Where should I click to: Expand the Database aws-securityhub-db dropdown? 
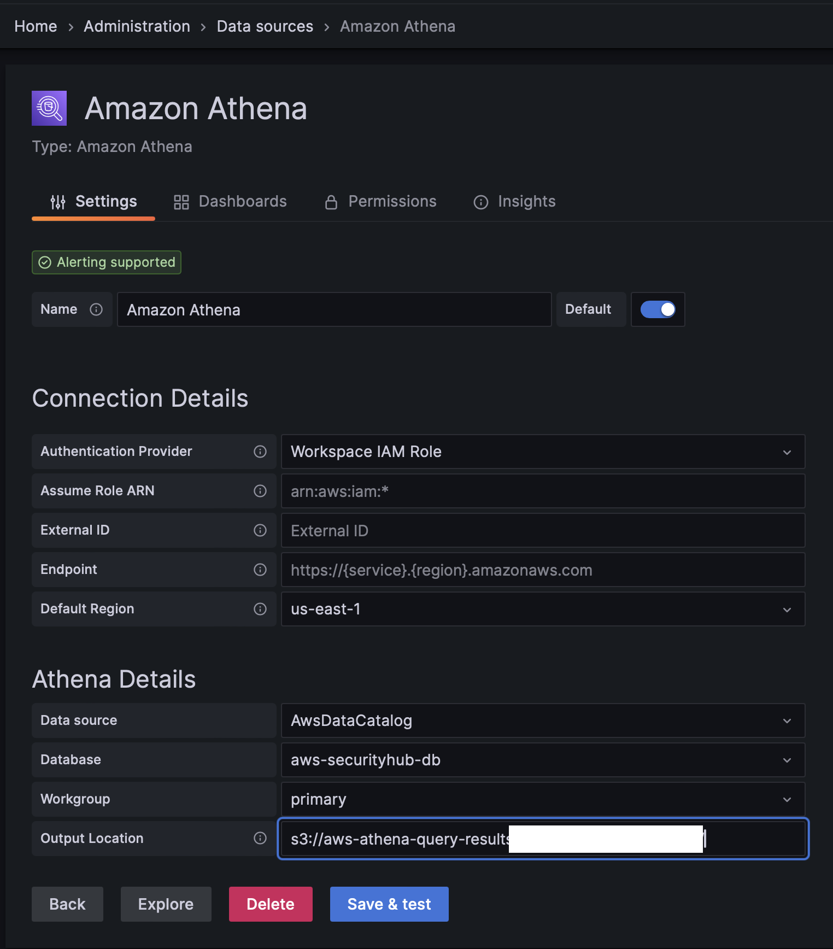[x=543, y=760]
